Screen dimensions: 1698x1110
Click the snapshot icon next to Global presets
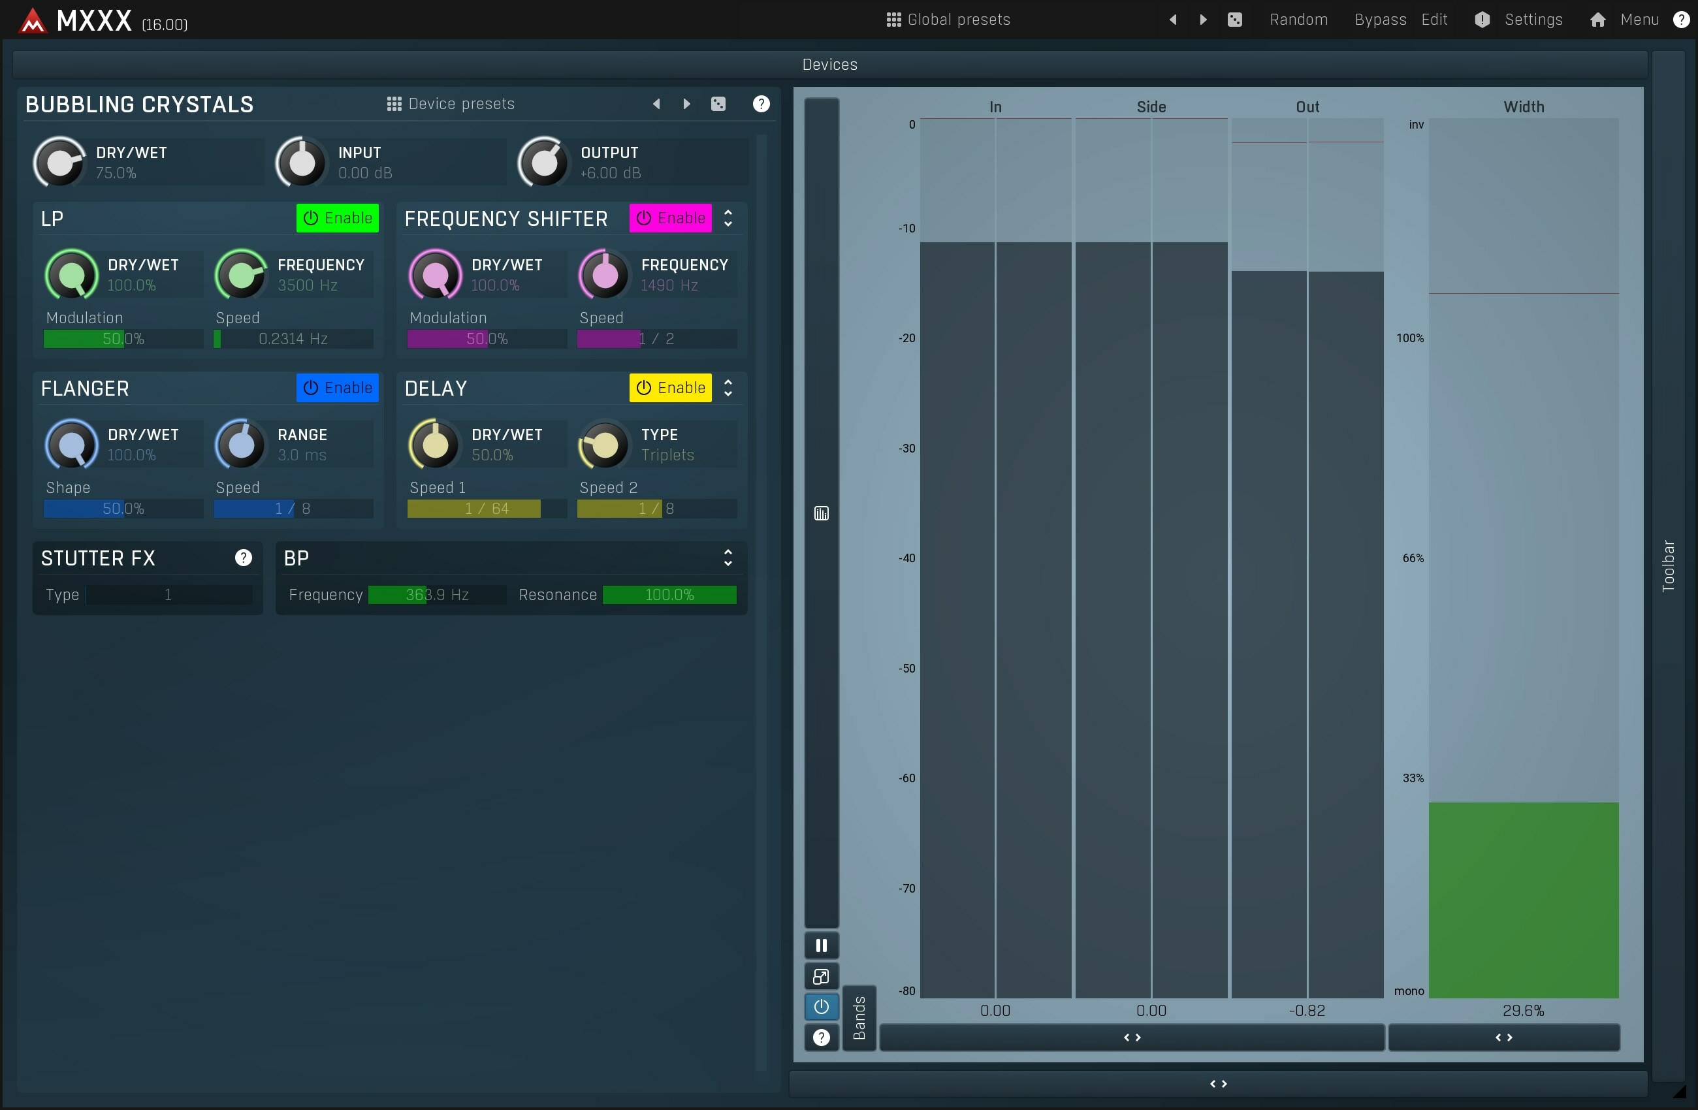(1235, 19)
